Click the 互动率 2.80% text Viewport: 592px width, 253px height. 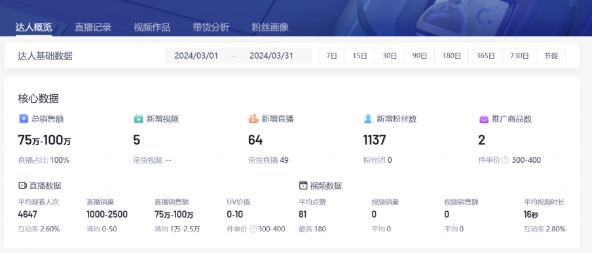coord(545,229)
